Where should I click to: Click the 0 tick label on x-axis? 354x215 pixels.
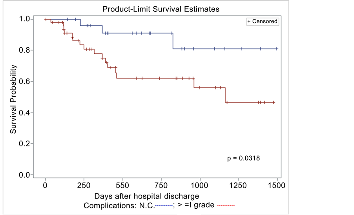[46, 185]
